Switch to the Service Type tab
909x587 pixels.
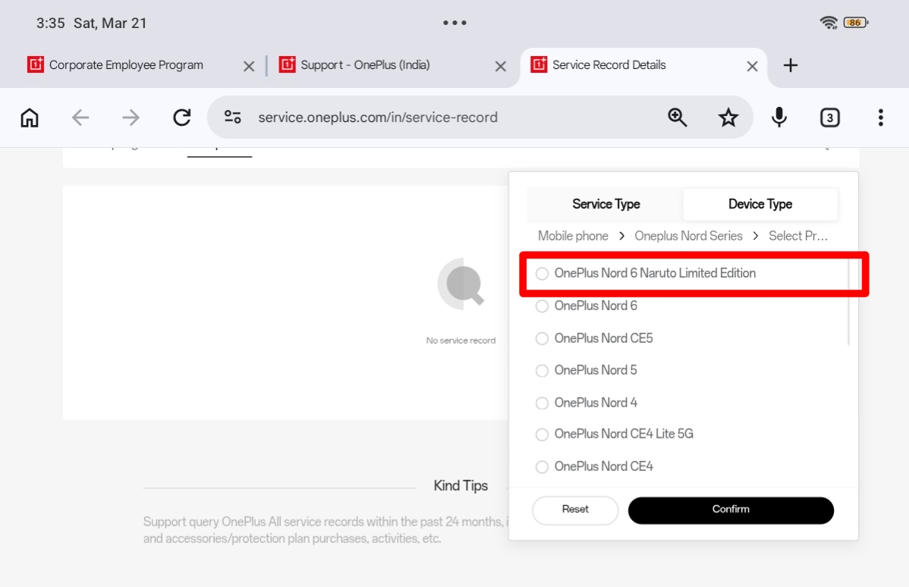click(605, 204)
